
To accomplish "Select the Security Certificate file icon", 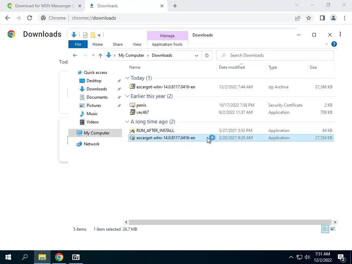I will (x=132, y=105).
